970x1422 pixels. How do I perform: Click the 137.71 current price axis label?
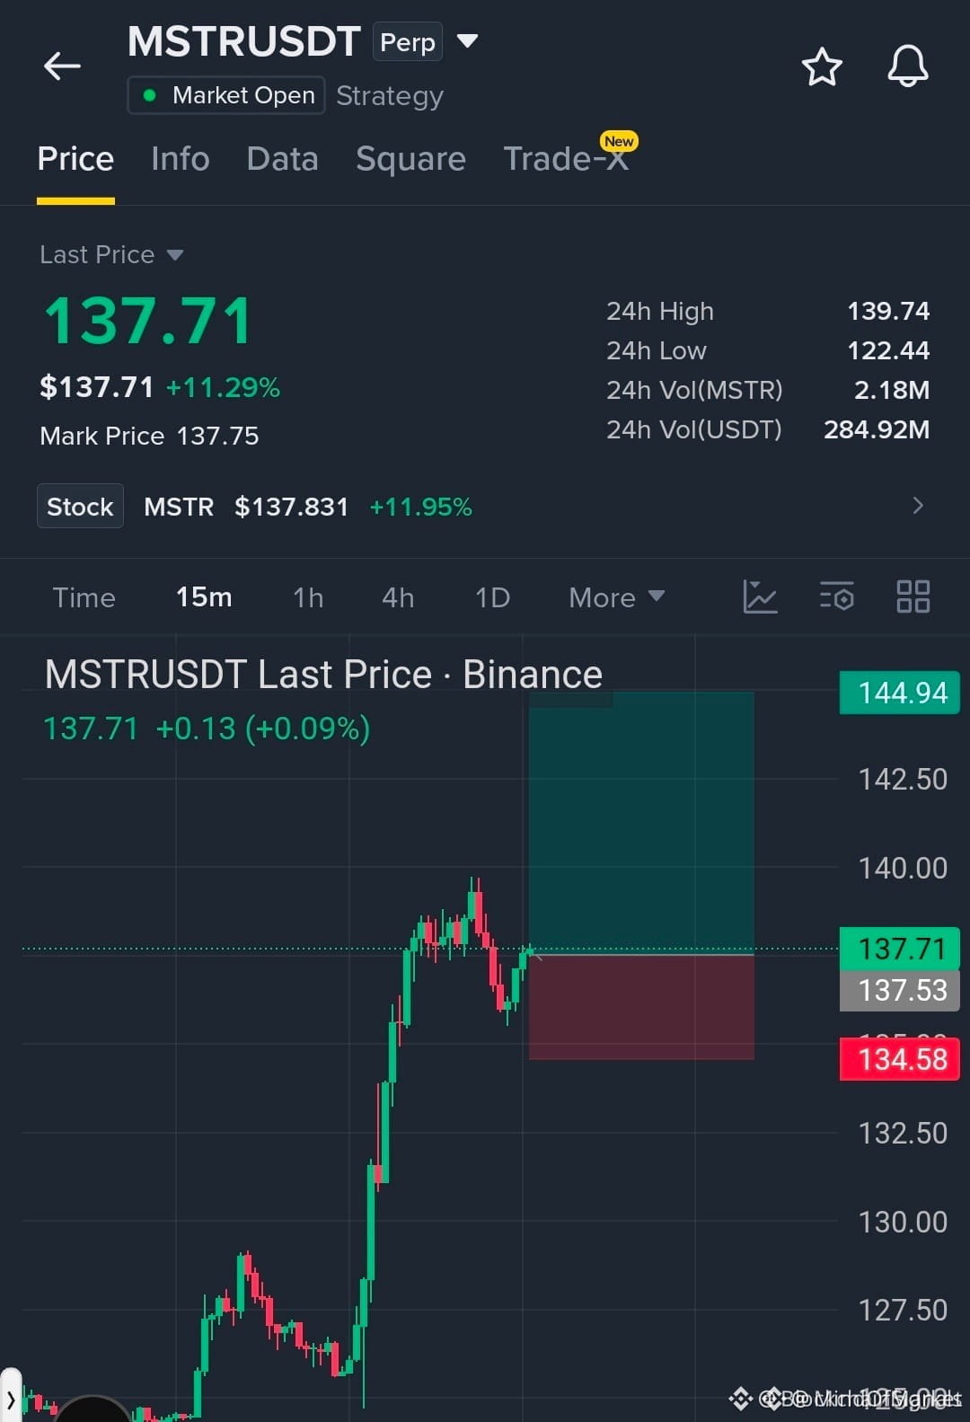coord(900,949)
